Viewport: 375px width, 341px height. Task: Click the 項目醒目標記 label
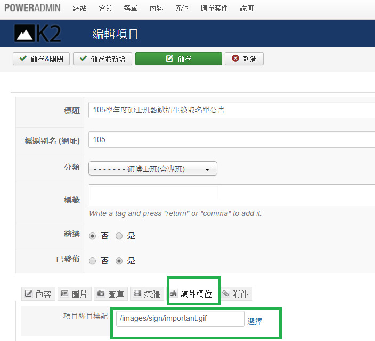(x=86, y=316)
